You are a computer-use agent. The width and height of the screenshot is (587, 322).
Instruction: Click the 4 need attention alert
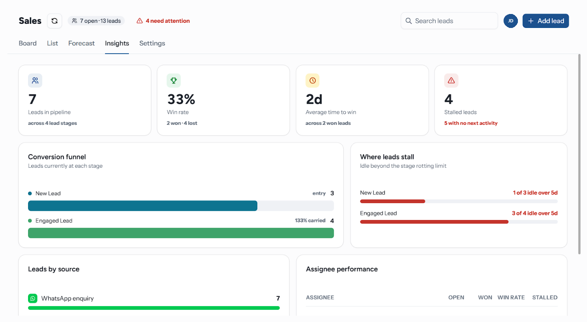[x=163, y=21]
